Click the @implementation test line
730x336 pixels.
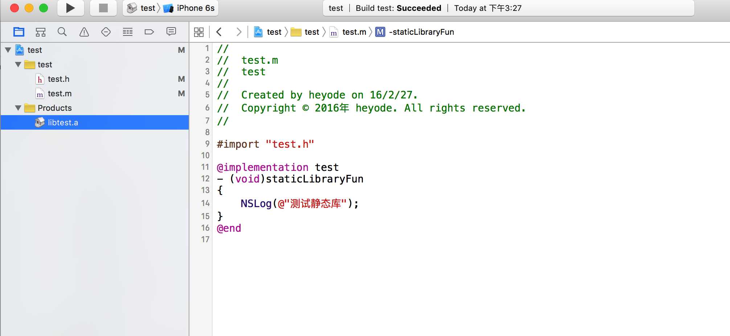coord(278,167)
